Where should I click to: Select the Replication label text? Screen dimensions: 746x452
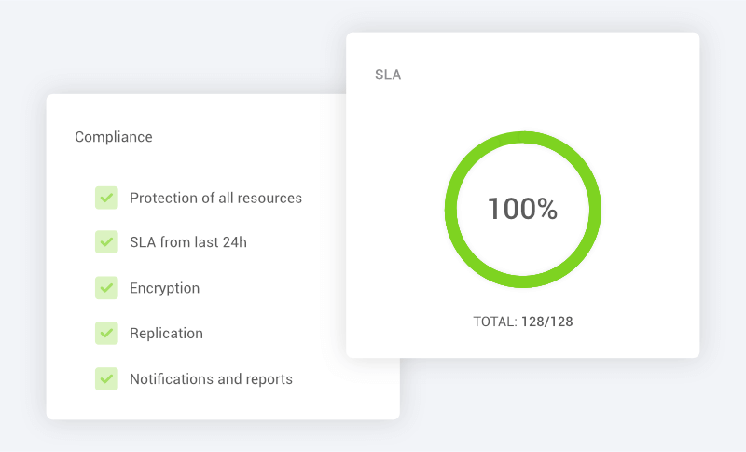click(167, 334)
